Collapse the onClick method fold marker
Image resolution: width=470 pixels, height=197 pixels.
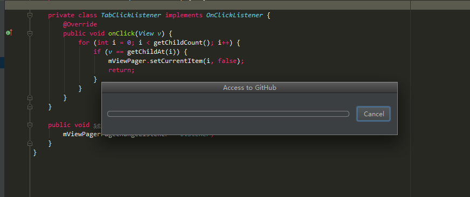[x=30, y=34]
